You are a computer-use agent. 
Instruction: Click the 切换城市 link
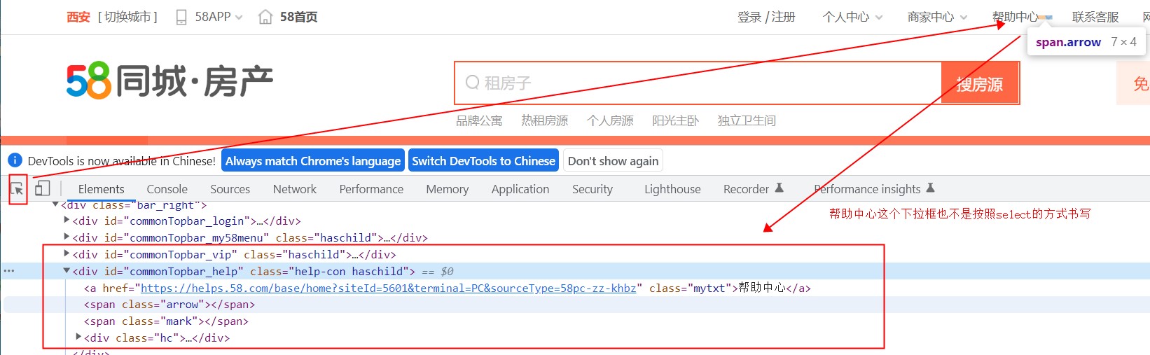pyautogui.click(x=127, y=17)
